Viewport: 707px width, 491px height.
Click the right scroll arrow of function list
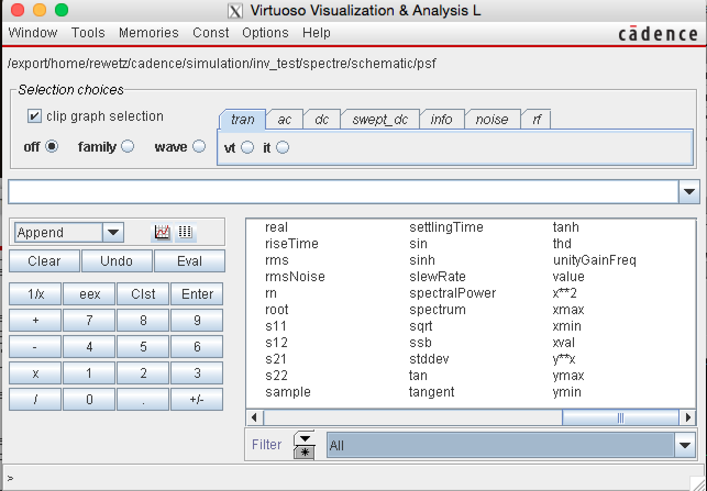(688, 418)
